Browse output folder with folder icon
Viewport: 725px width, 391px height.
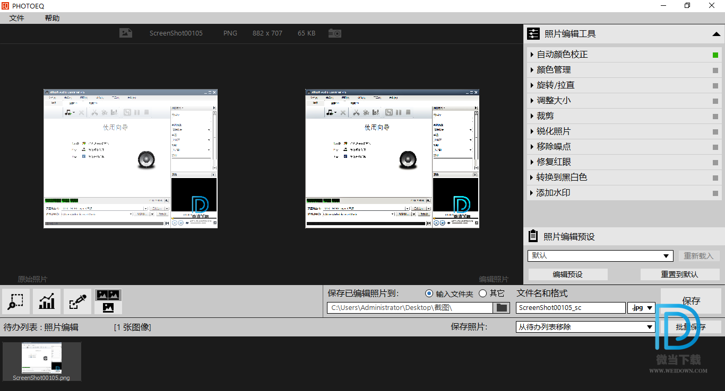501,307
